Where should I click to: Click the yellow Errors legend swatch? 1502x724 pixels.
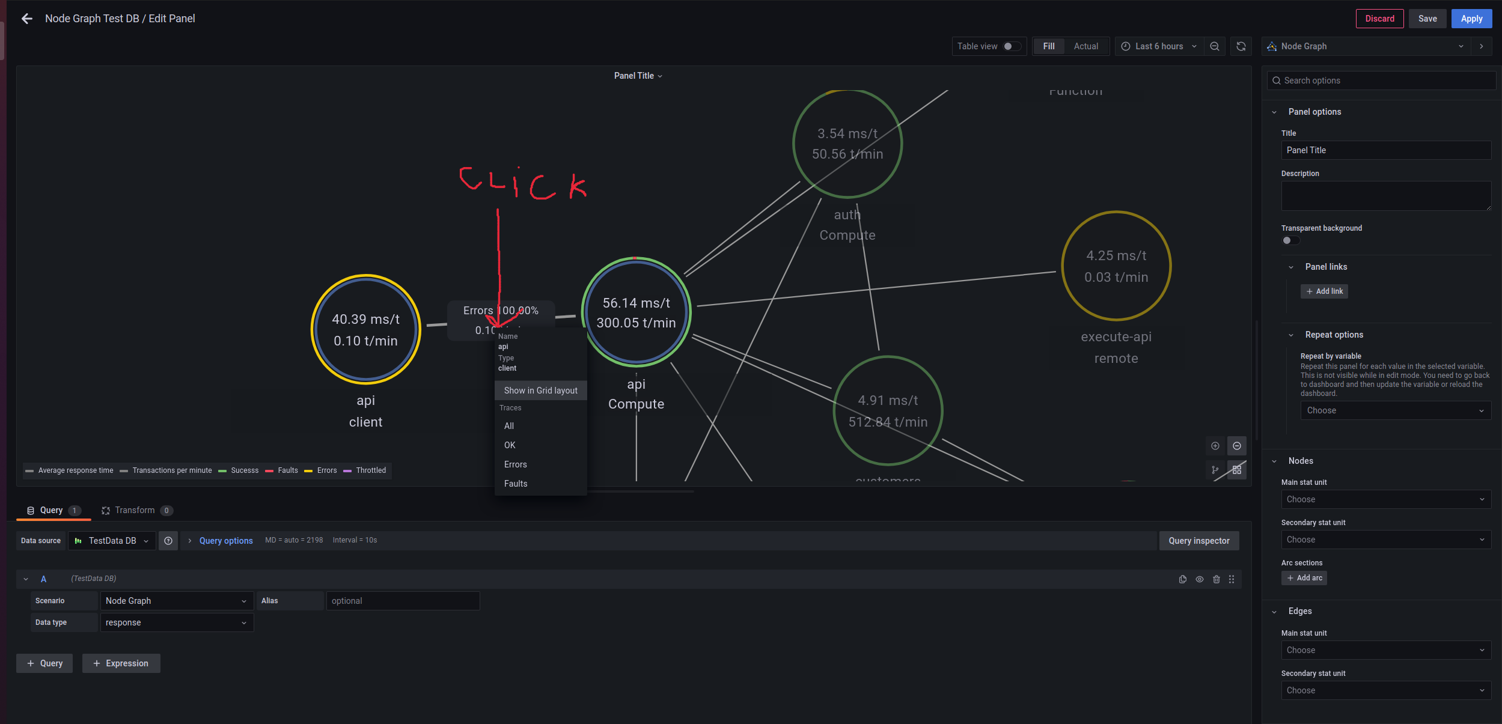(308, 470)
